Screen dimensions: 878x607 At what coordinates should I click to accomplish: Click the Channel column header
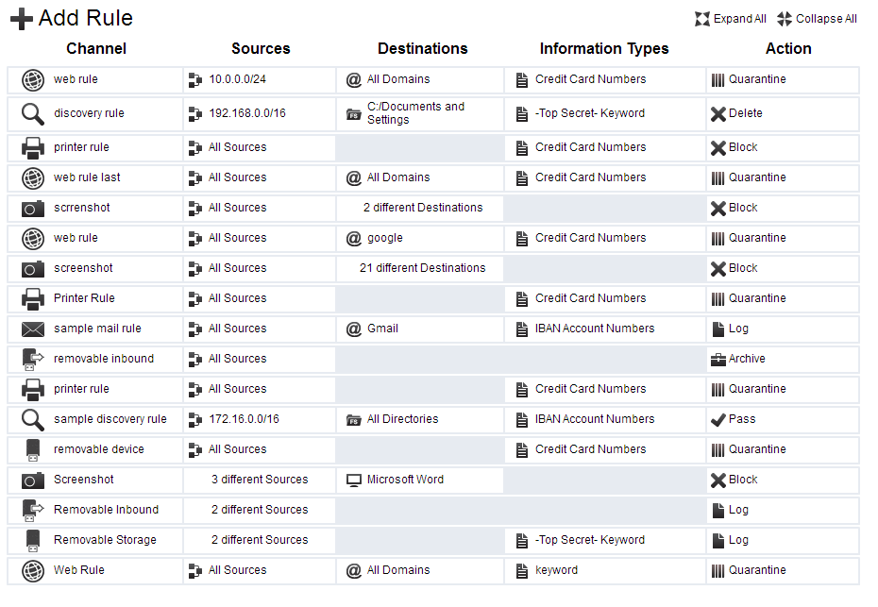tap(96, 49)
